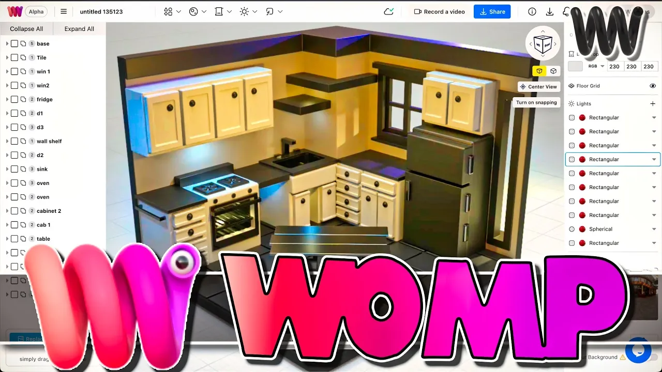Click Expand All in layers panel

pos(79,29)
